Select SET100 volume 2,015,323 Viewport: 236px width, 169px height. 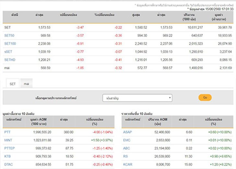tap(196, 44)
